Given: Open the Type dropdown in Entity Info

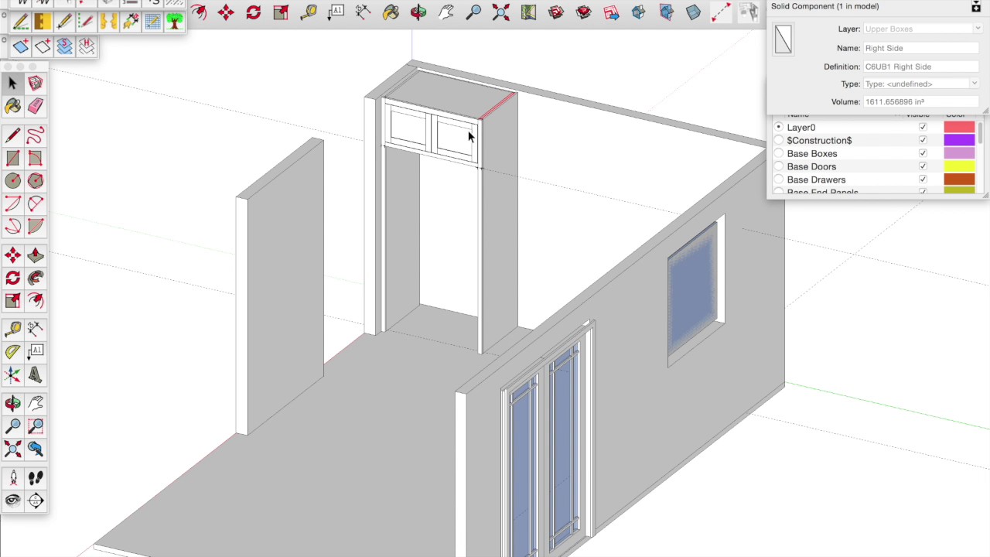Looking at the screenshot, I should 923,84.
